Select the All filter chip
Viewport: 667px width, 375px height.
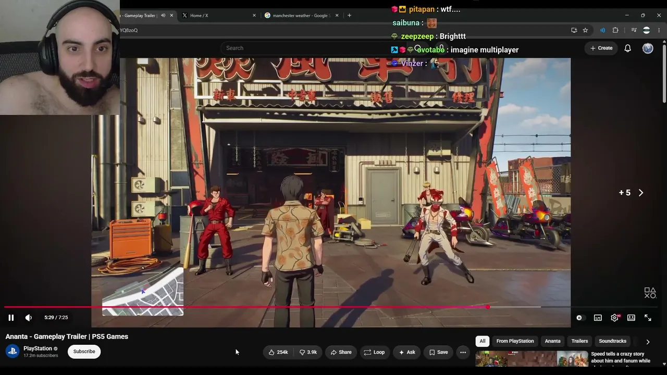pos(483,341)
